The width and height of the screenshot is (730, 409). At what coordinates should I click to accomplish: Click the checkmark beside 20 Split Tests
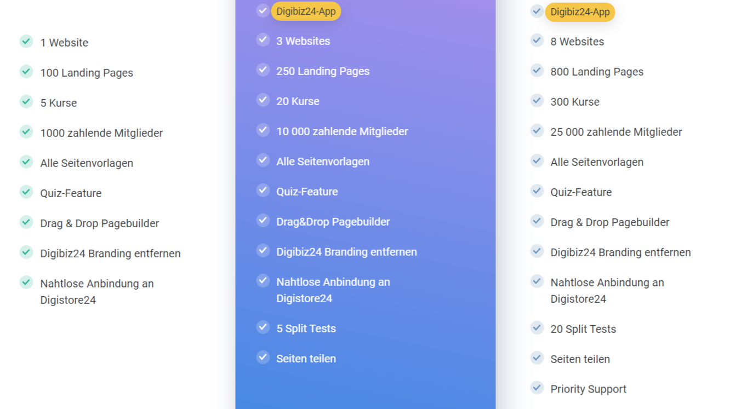[x=537, y=327]
